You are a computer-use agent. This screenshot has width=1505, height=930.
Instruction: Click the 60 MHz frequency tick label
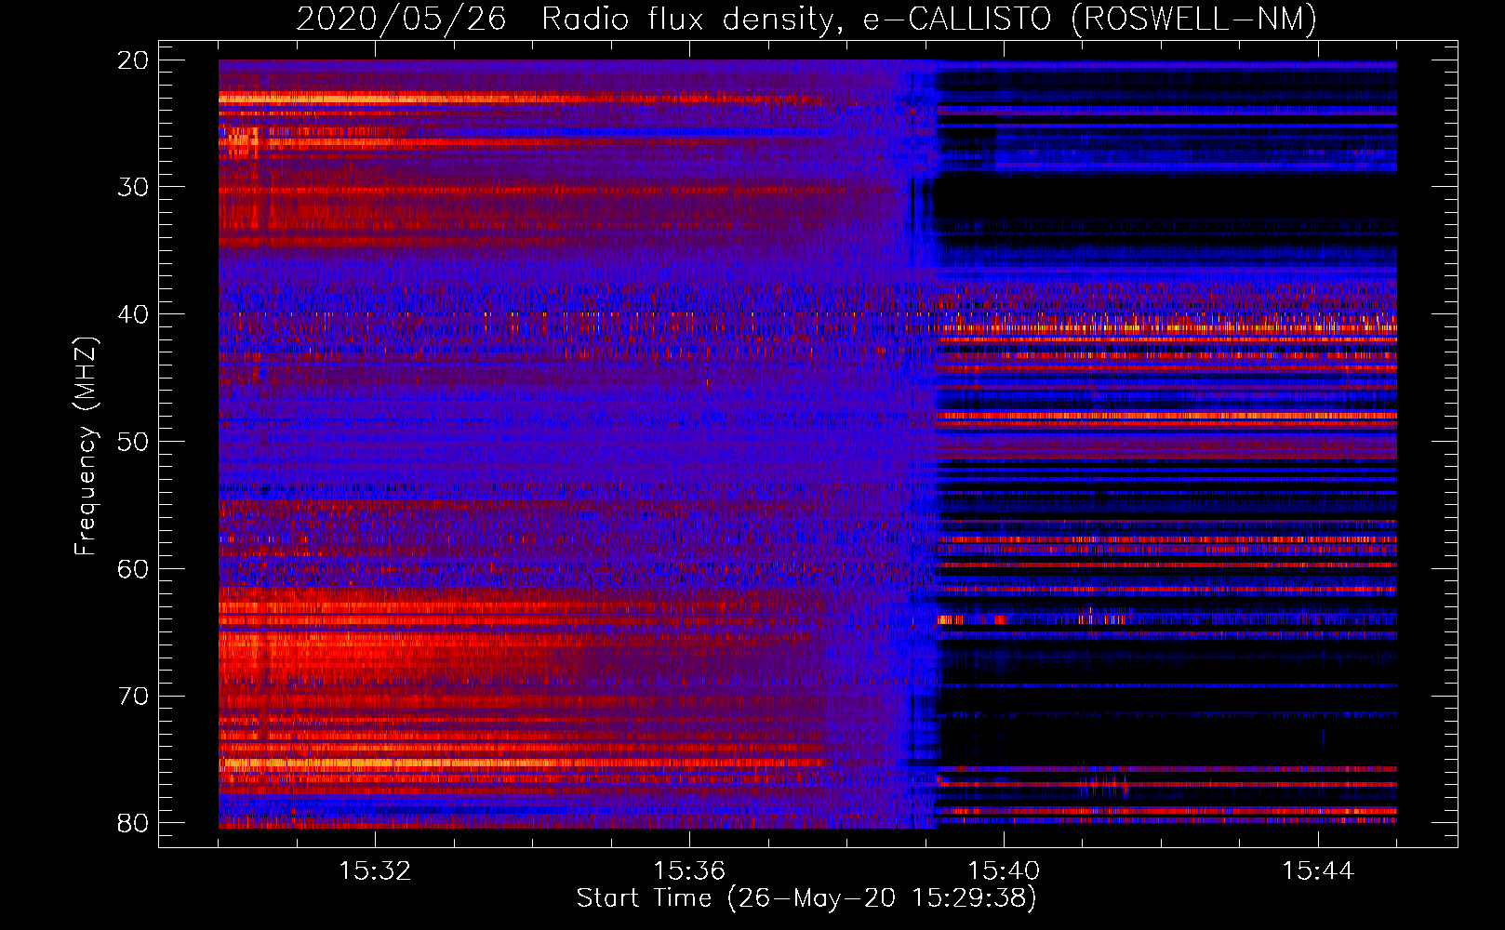click(x=133, y=569)
